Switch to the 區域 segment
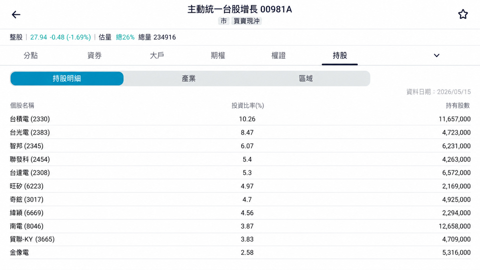Screen dimensions: 480x270 coord(306,79)
